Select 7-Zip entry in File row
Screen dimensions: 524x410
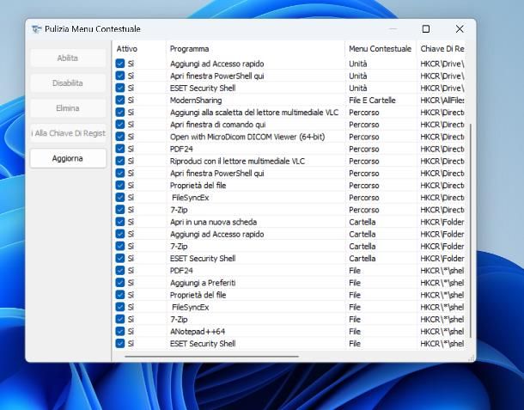179,320
